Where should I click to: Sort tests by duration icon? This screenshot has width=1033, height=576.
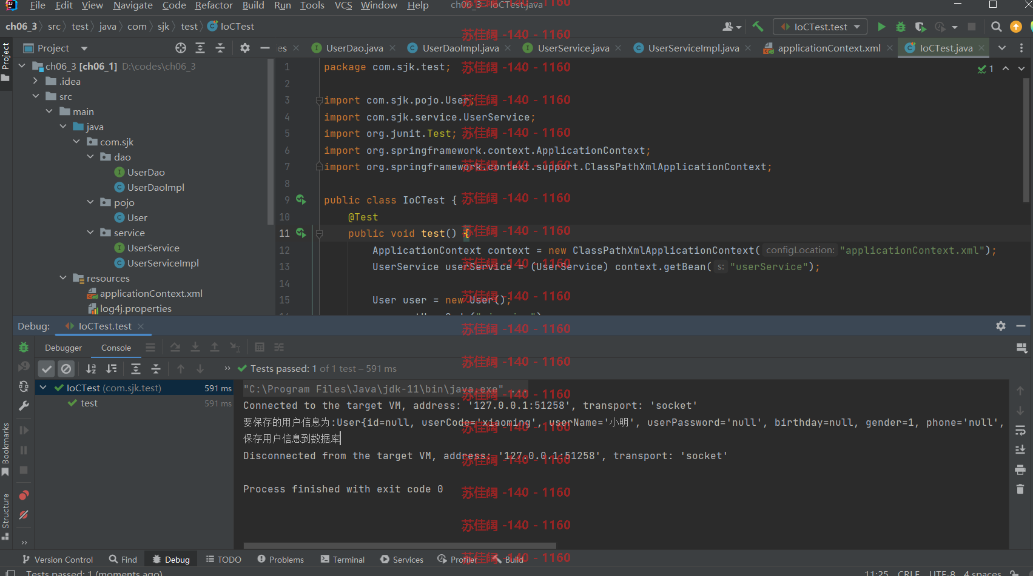(x=112, y=368)
